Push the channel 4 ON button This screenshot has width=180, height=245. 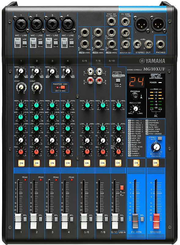[x=68, y=163]
